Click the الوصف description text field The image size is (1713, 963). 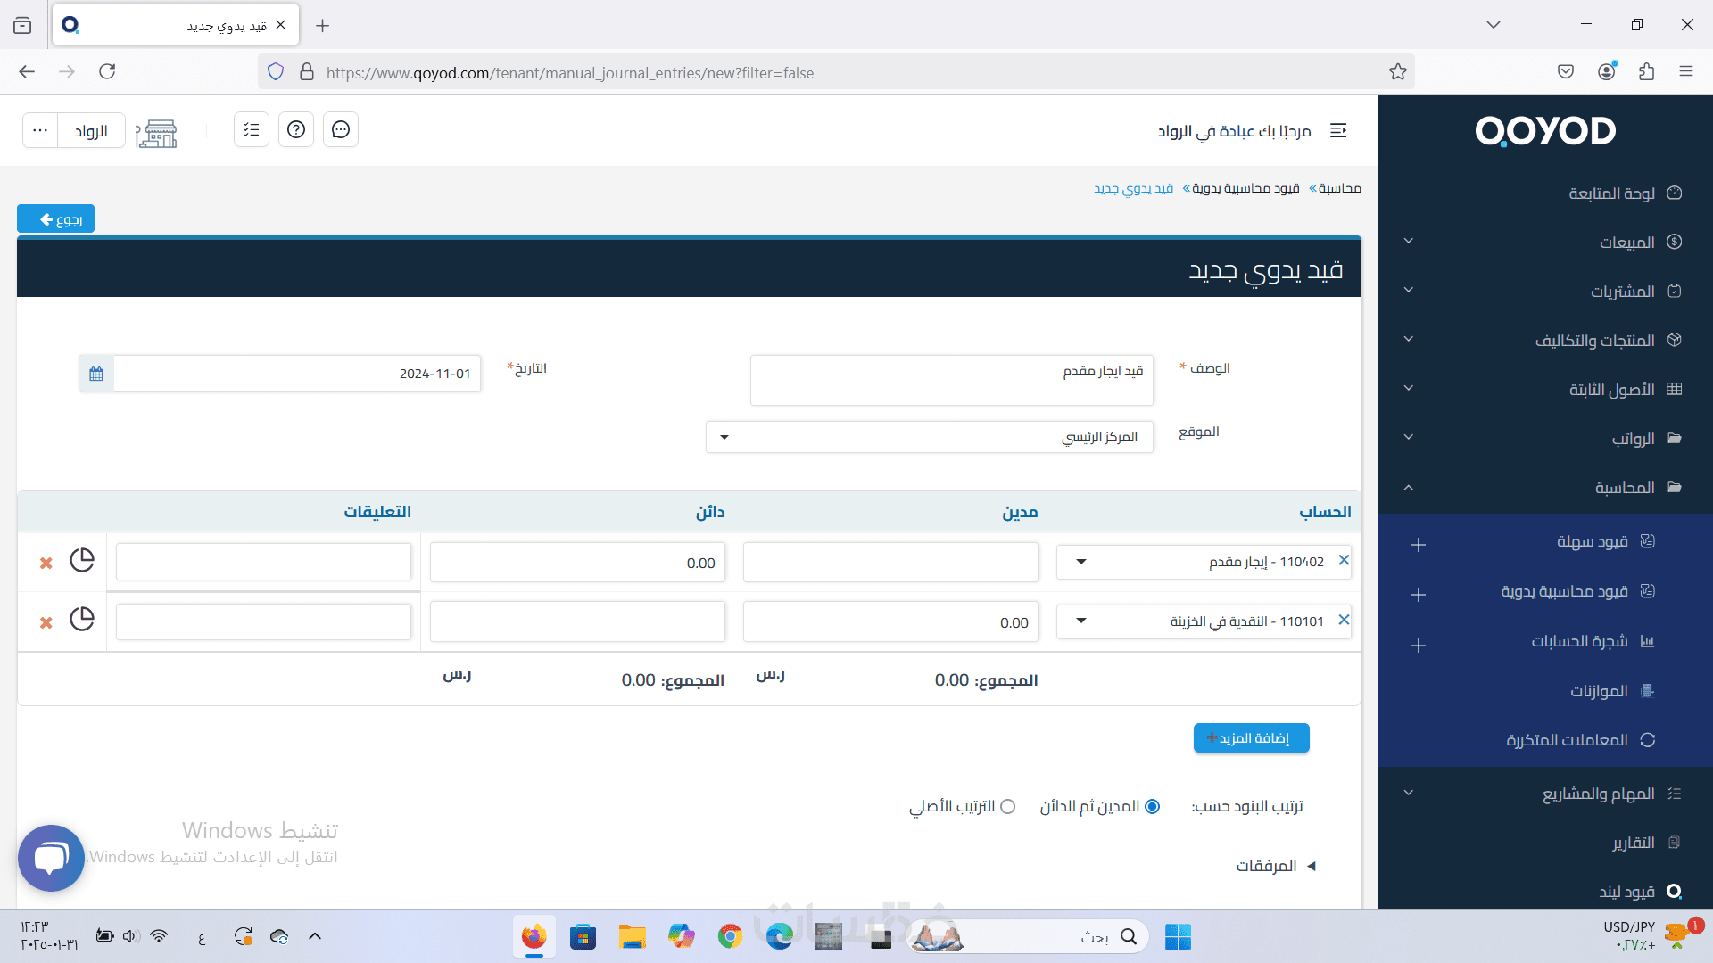coord(951,381)
